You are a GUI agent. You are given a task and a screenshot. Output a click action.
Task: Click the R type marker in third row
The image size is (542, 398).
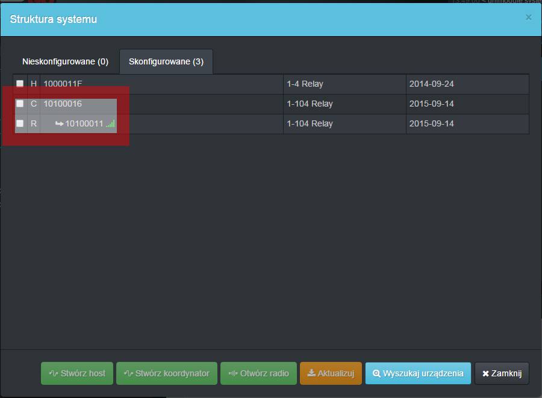point(34,123)
